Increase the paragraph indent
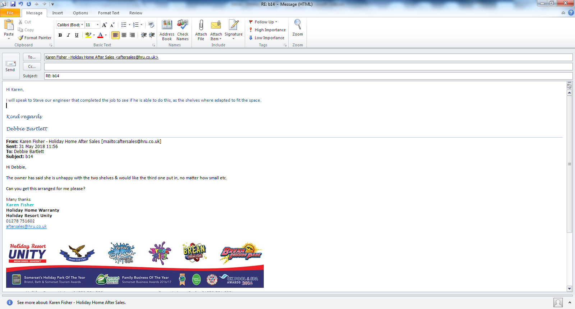575x309 pixels. click(152, 35)
